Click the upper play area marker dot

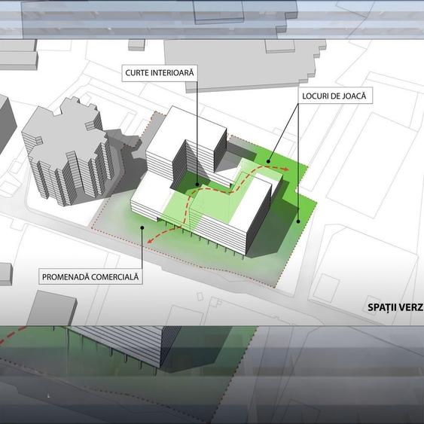[x=268, y=162]
